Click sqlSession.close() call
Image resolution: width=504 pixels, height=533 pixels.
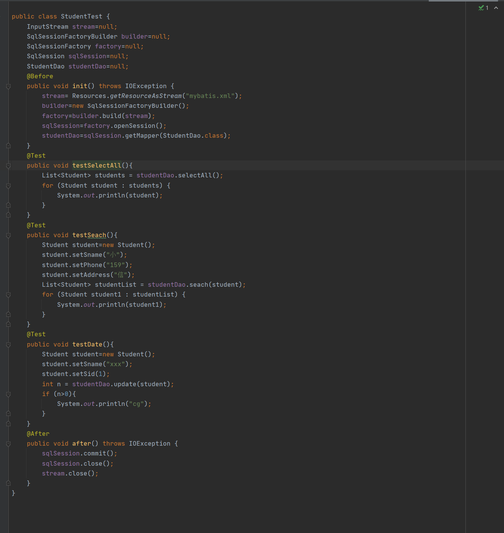[x=76, y=464]
